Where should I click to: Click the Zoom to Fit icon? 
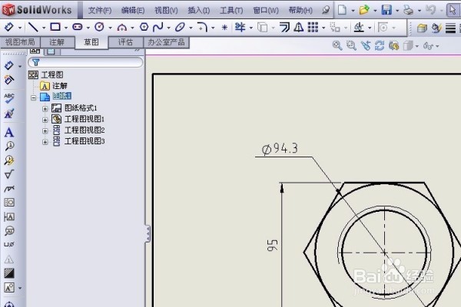[337, 45]
